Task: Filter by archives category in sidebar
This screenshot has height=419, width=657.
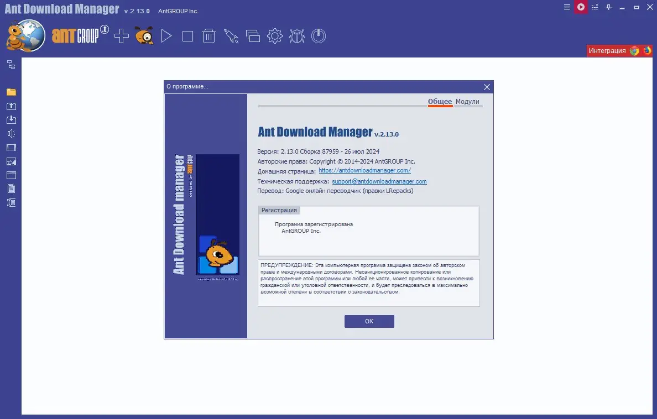Action: (x=11, y=203)
